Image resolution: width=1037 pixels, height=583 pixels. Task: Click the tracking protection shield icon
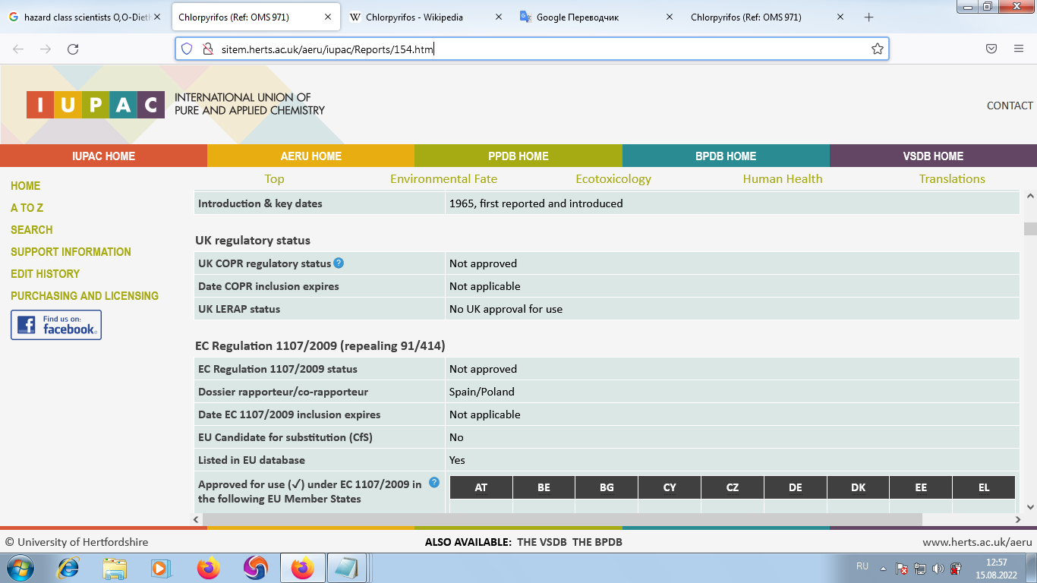pyautogui.click(x=187, y=49)
